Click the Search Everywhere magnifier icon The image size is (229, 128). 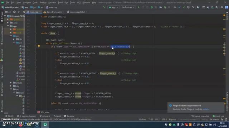(x=222, y=7)
